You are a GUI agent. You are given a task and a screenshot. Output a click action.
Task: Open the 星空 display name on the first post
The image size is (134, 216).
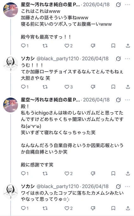[x=50, y=4]
